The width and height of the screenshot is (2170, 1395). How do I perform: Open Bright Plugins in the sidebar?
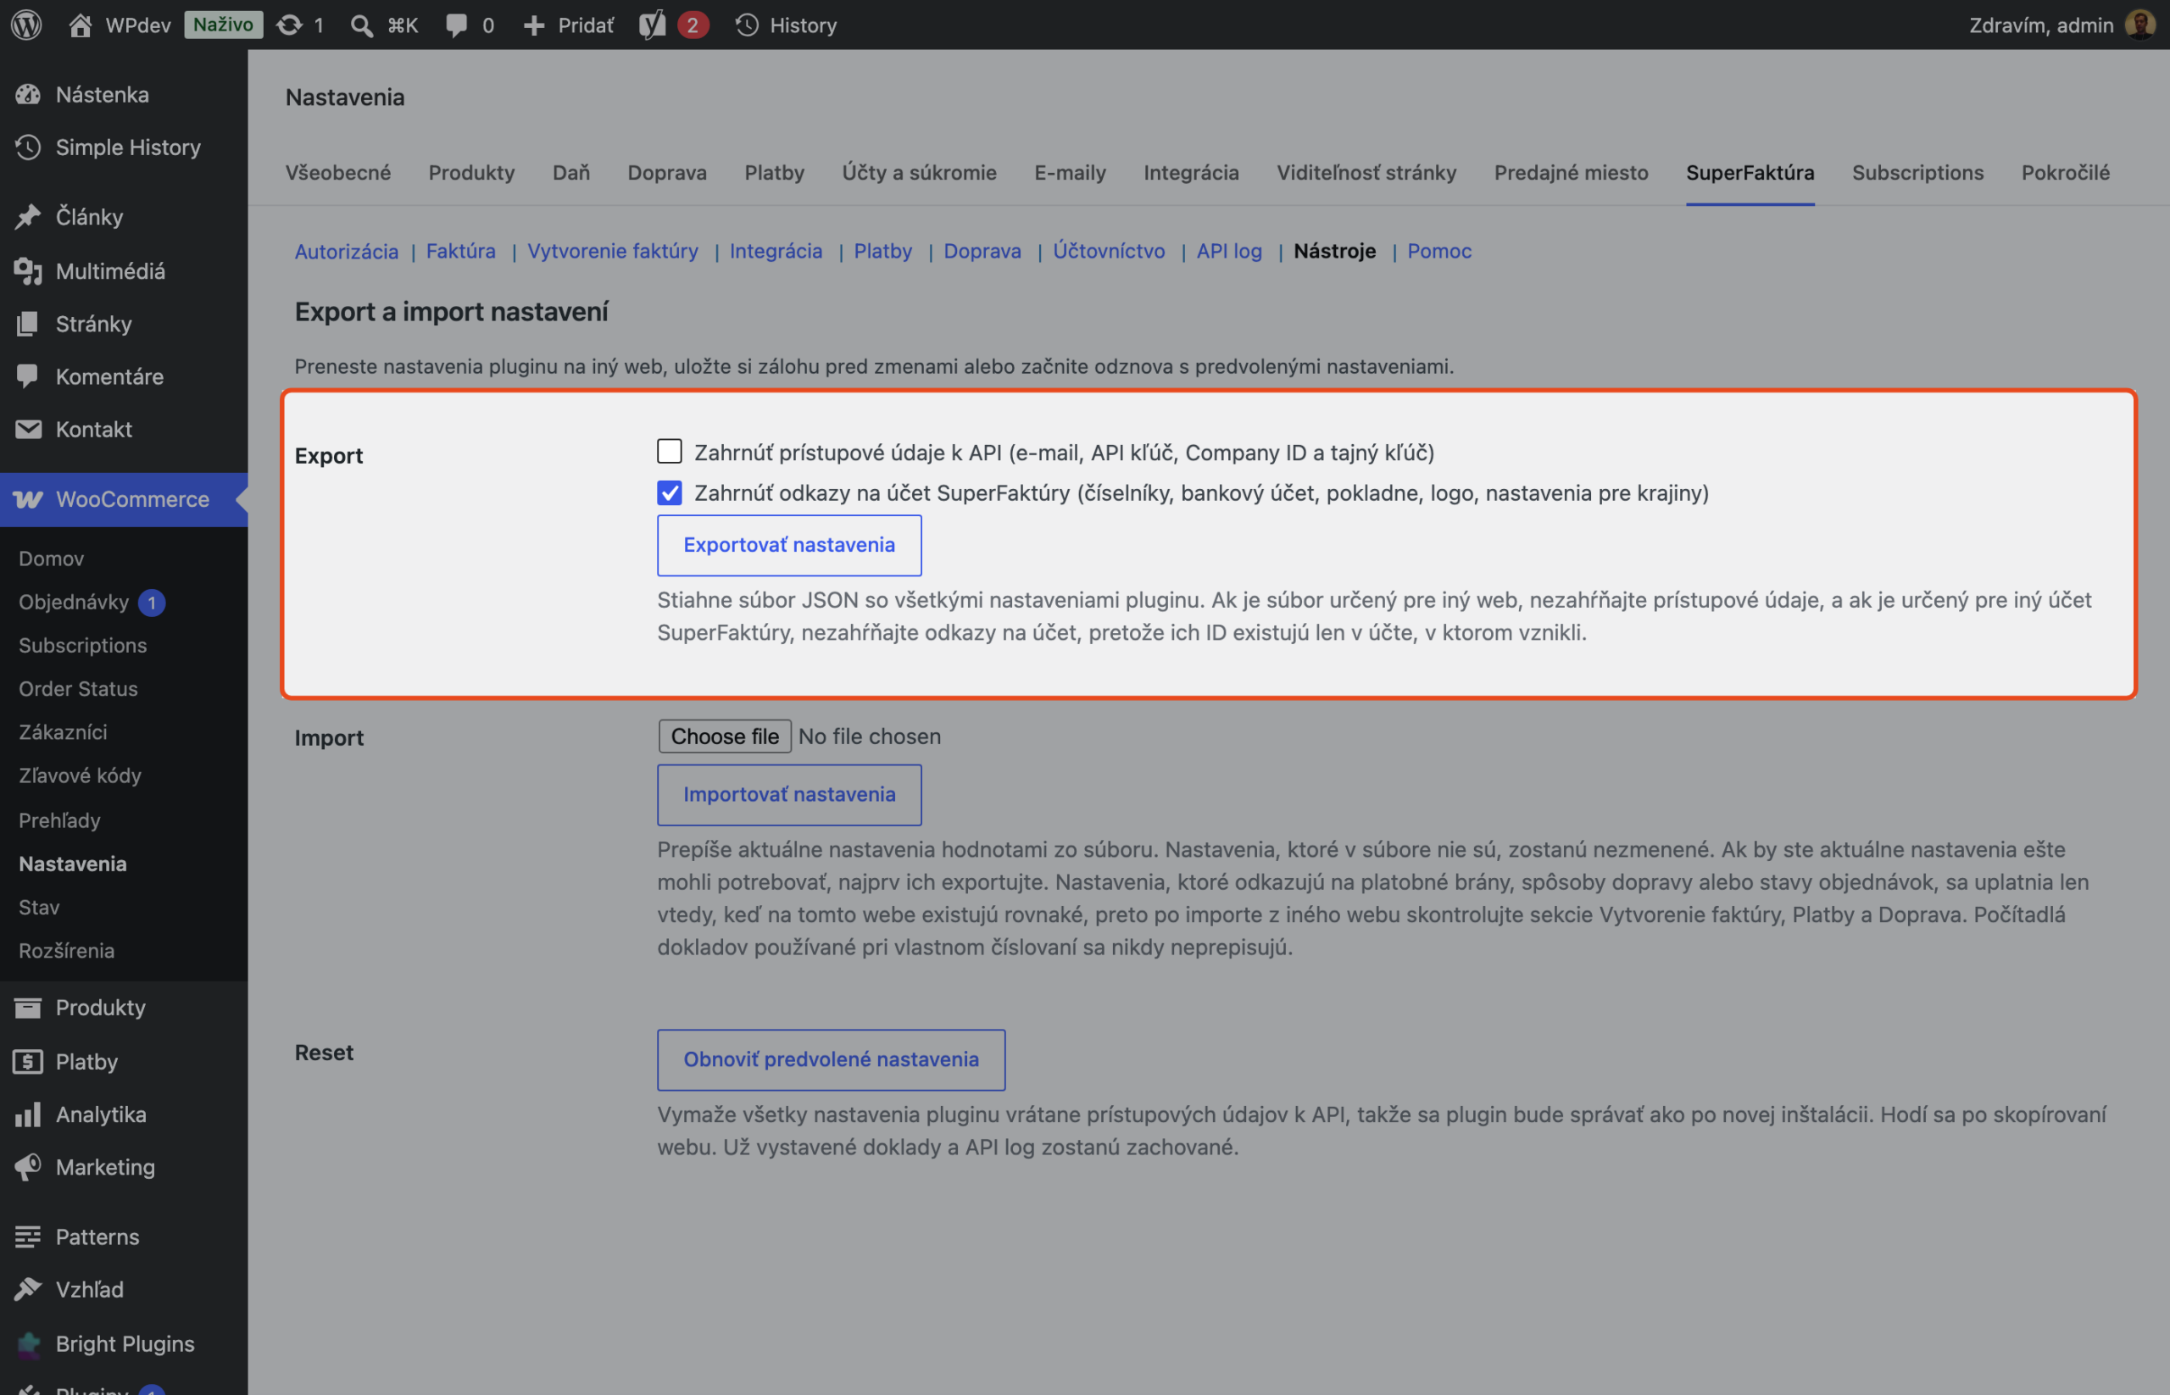click(x=124, y=1343)
